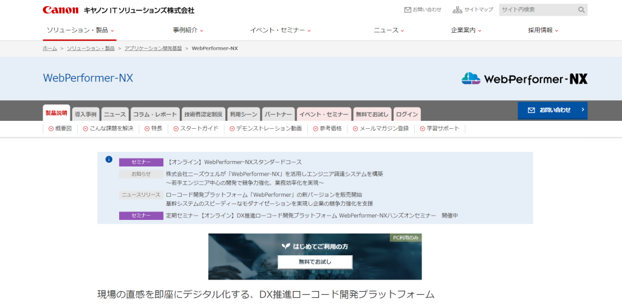Expand the ソリューション・製品 menu
Image resolution: width=622 pixels, height=305 pixels.
coord(80,30)
